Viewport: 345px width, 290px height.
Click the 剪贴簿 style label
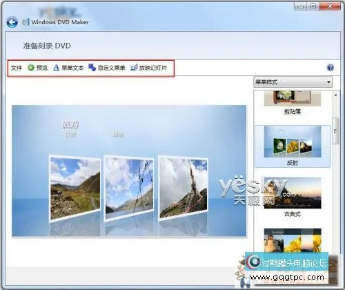pyautogui.click(x=293, y=112)
